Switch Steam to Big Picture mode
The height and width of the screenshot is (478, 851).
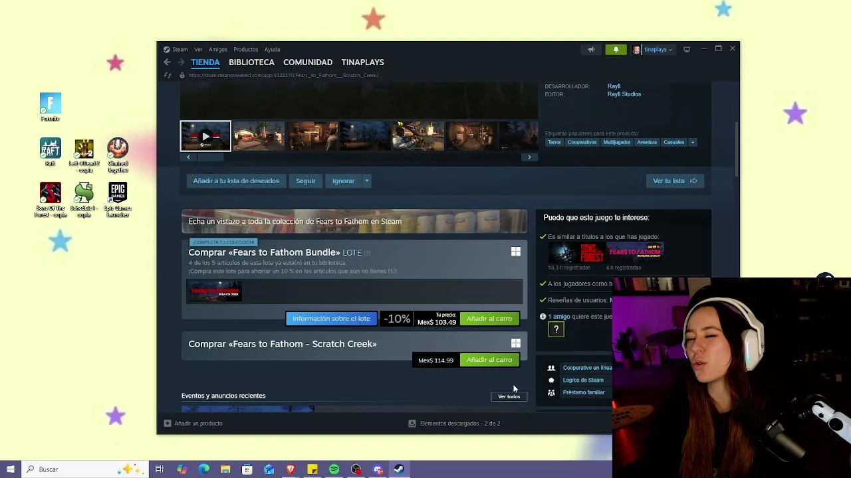point(687,49)
